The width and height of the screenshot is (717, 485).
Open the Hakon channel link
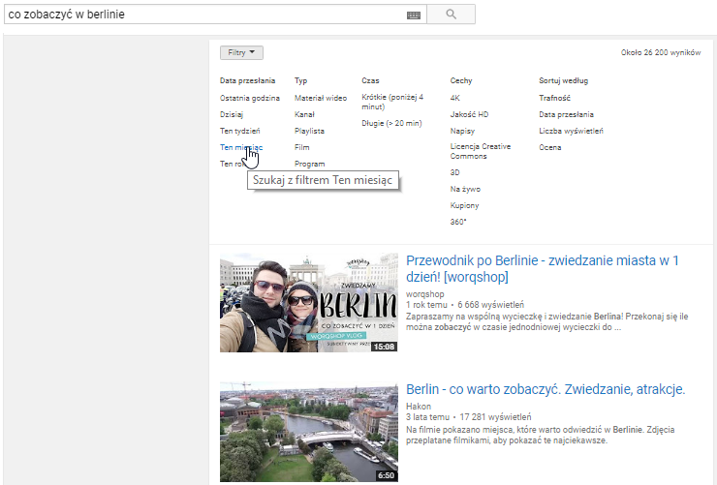coord(418,405)
